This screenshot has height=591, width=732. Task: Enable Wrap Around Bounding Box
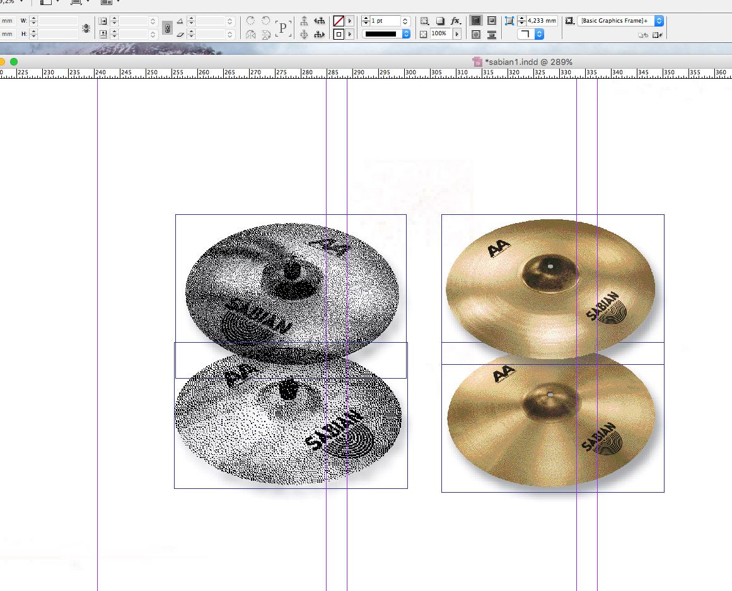pyautogui.click(x=492, y=21)
